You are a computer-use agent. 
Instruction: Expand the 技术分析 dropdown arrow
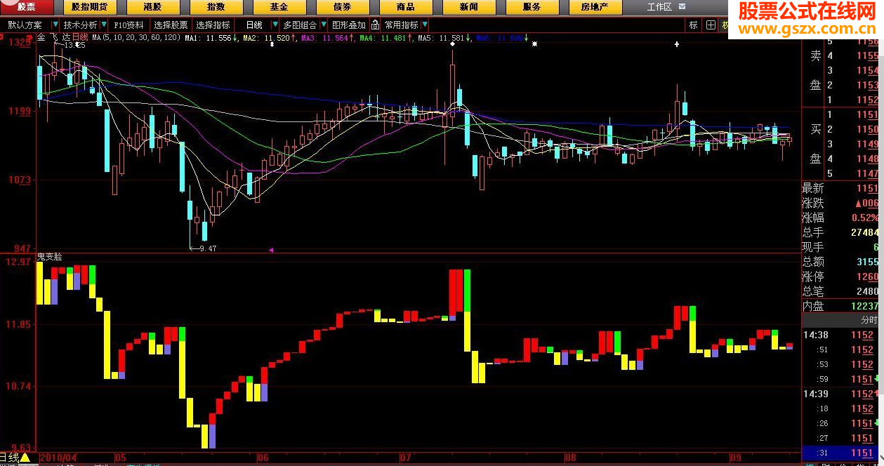pyautogui.click(x=104, y=25)
